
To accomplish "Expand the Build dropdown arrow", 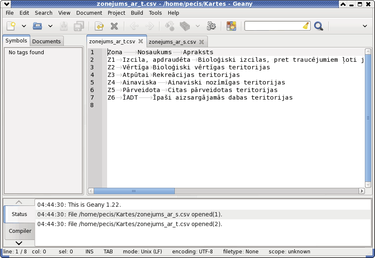I will click(x=198, y=26).
